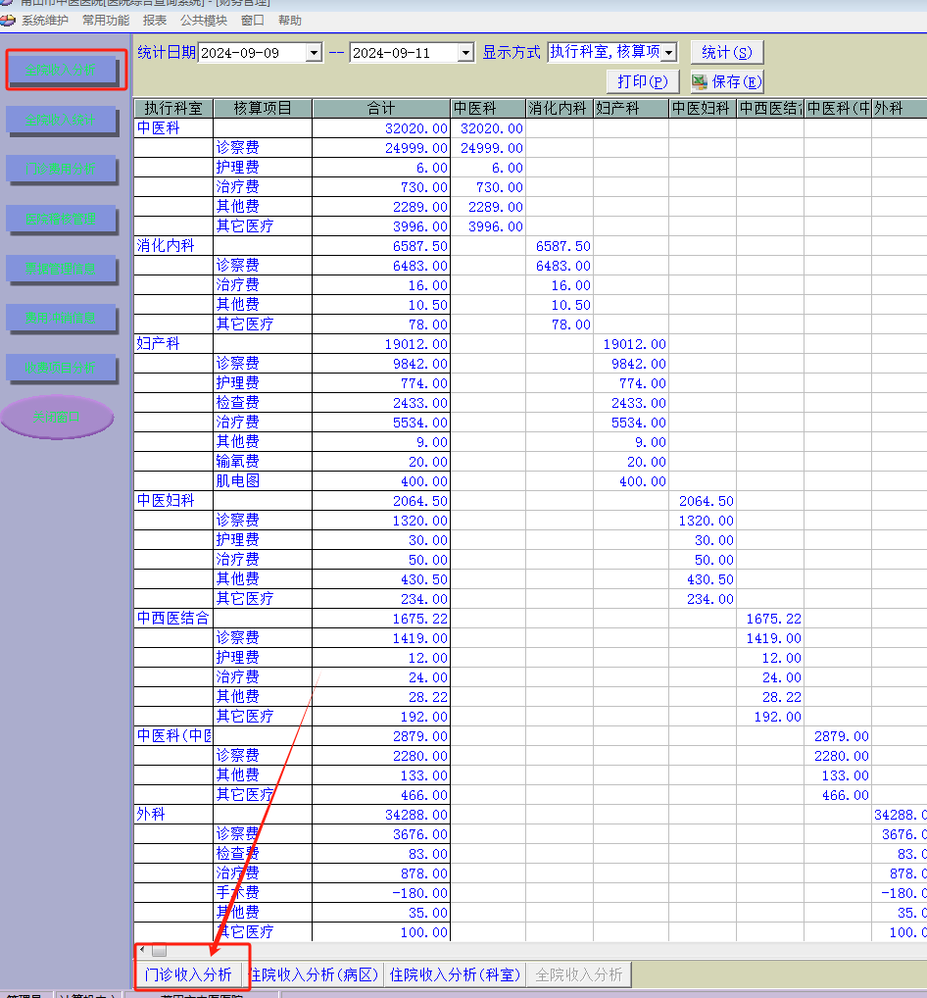Click the 妇产科 column header
The width and height of the screenshot is (927, 998).
coord(631,108)
